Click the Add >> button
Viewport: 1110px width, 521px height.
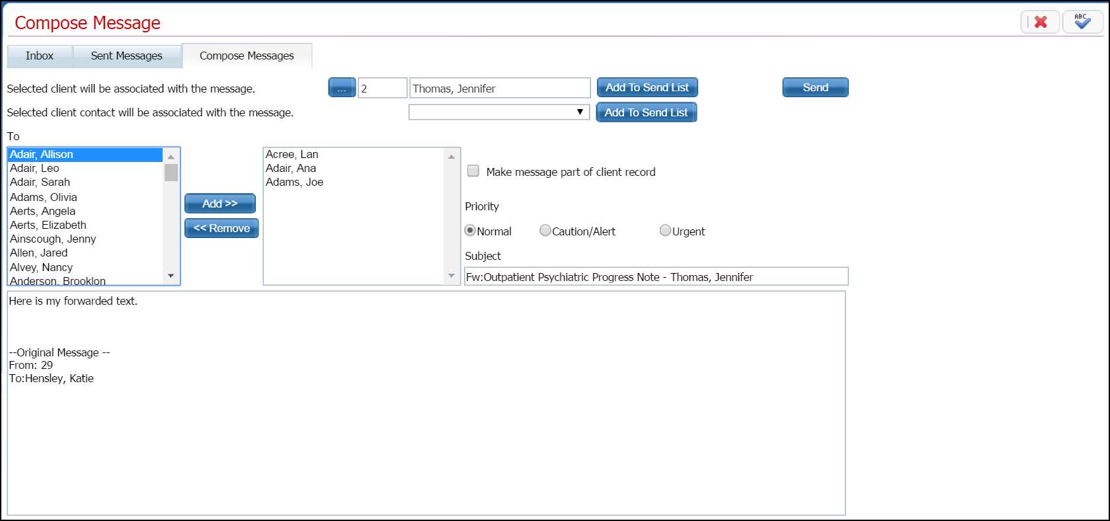[x=220, y=204]
